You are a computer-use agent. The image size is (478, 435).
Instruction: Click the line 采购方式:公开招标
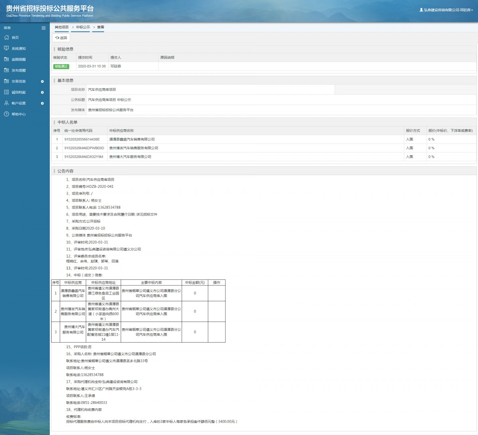(x=83, y=221)
